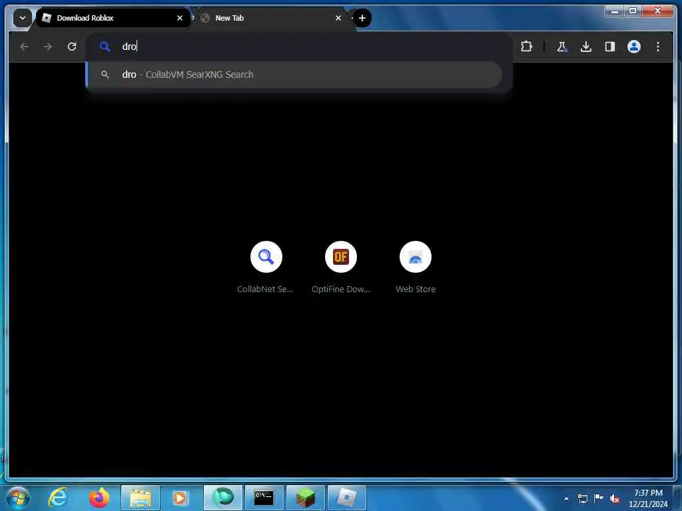Open the network status tray icon
The width and height of the screenshot is (682, 511).
(582, 498)
